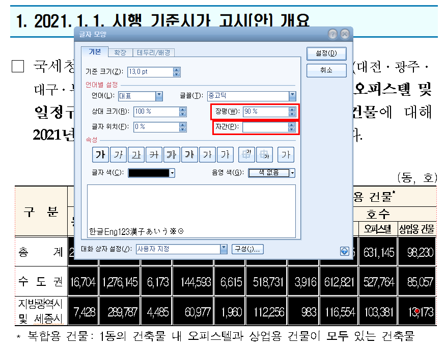Click table cell 518,731
The image size is (445, 346).
[x=266, y=282]
